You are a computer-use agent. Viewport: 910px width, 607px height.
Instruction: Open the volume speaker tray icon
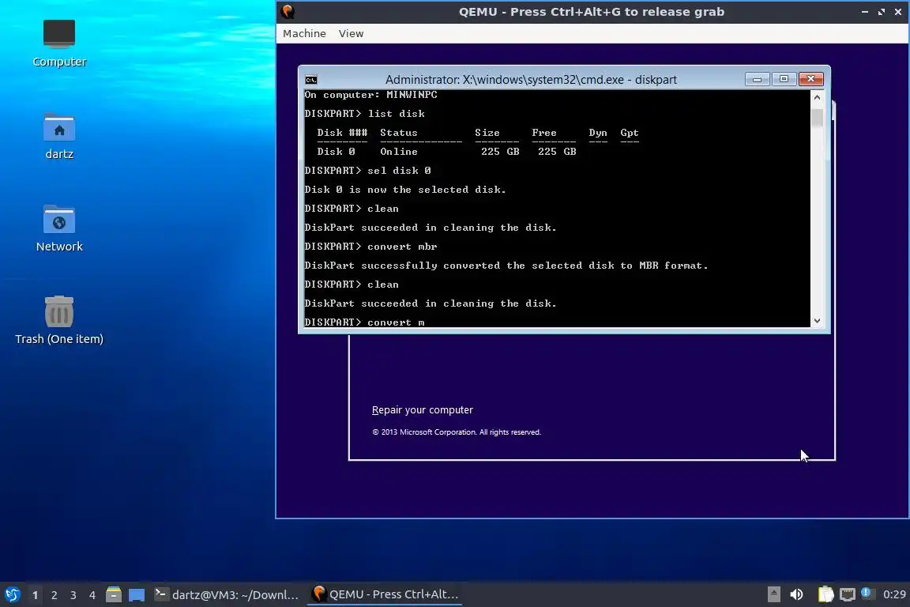pos(796,594)
